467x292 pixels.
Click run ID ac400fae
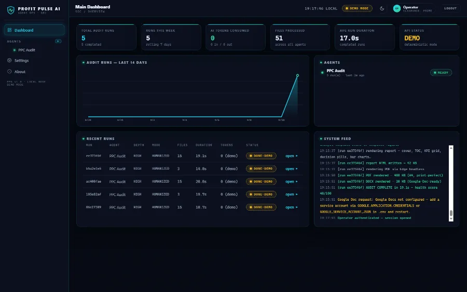pyautogui.click(x=93, y=182)
